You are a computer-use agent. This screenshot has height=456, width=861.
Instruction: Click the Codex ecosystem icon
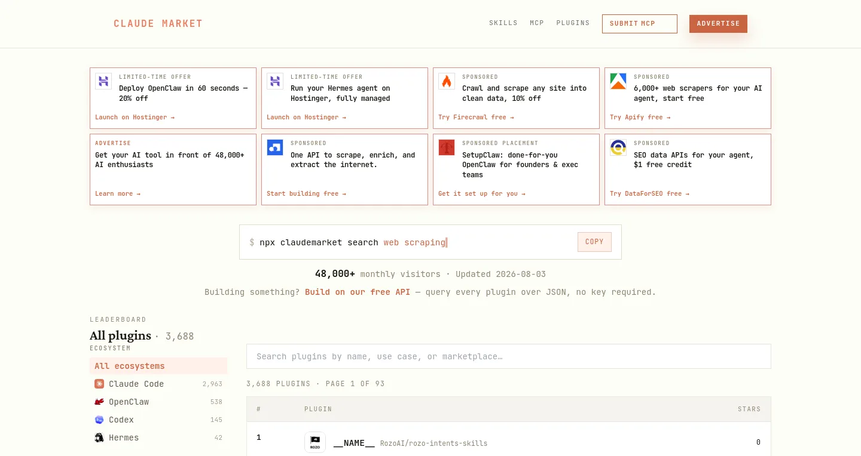99,420
